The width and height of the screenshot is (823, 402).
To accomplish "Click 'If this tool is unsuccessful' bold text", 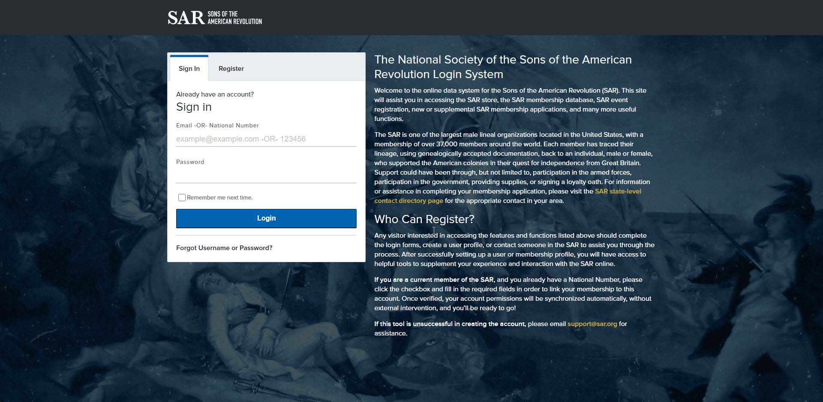I will point(450,324).
